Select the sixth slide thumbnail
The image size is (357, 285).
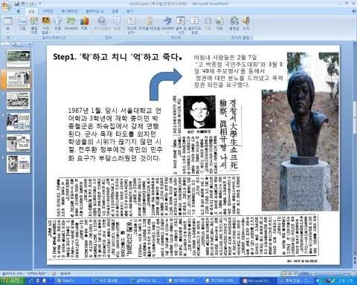click(x=18, y=164)
